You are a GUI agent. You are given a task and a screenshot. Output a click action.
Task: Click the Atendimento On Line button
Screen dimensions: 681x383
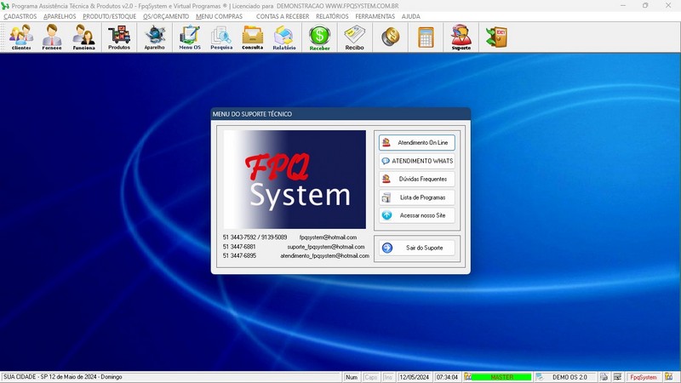coord(417,142)
